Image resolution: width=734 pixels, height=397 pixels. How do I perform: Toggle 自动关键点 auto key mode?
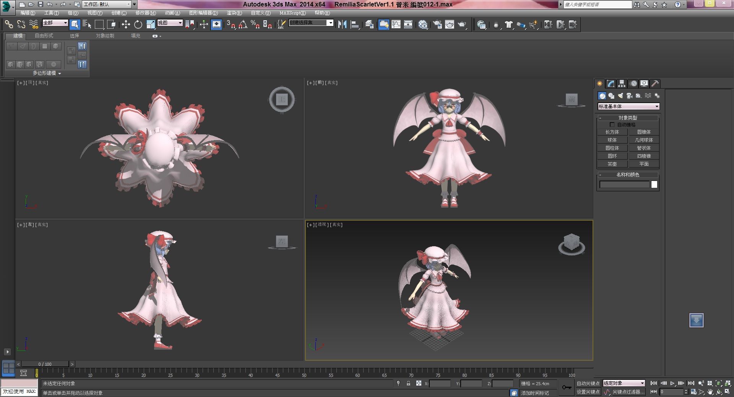588,383
